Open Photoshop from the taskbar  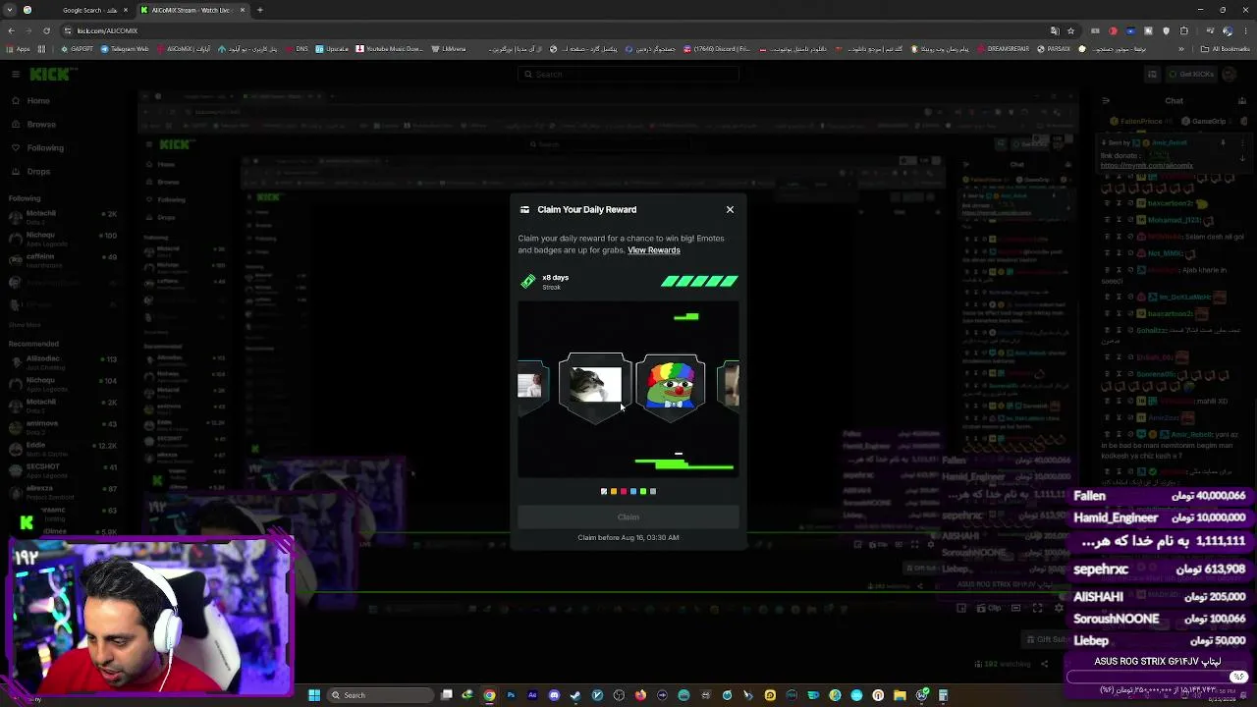point(511,695)
